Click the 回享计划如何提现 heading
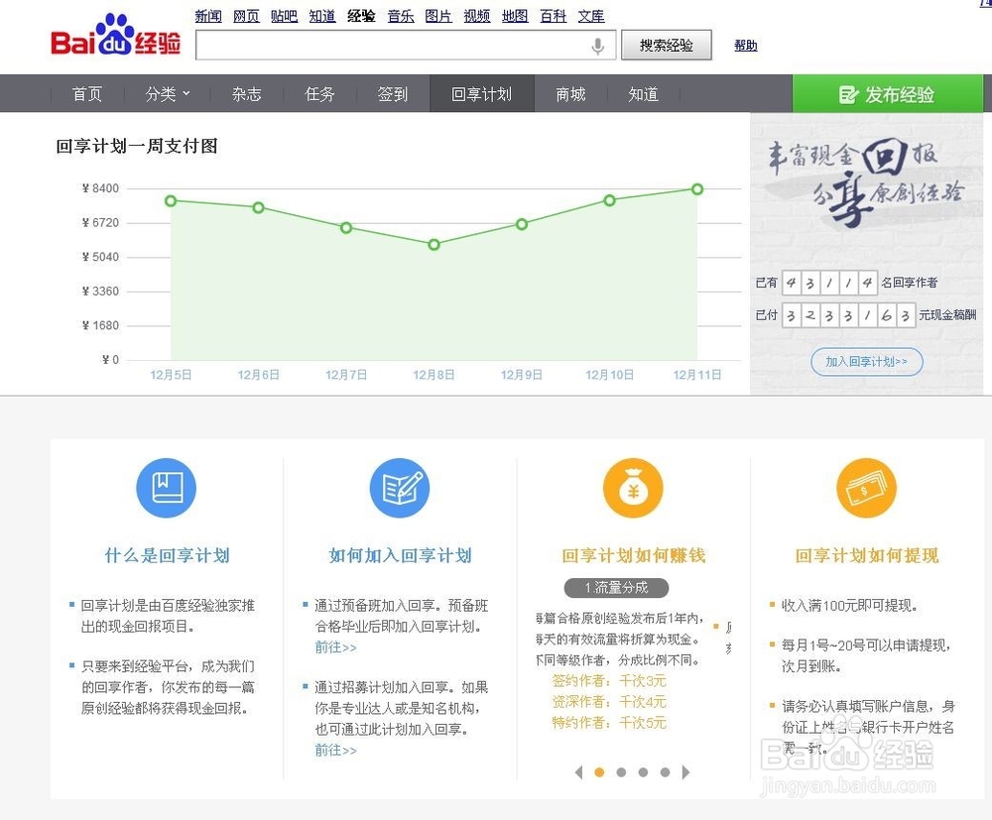Screen dimensions: 992x820 (867, 555)
